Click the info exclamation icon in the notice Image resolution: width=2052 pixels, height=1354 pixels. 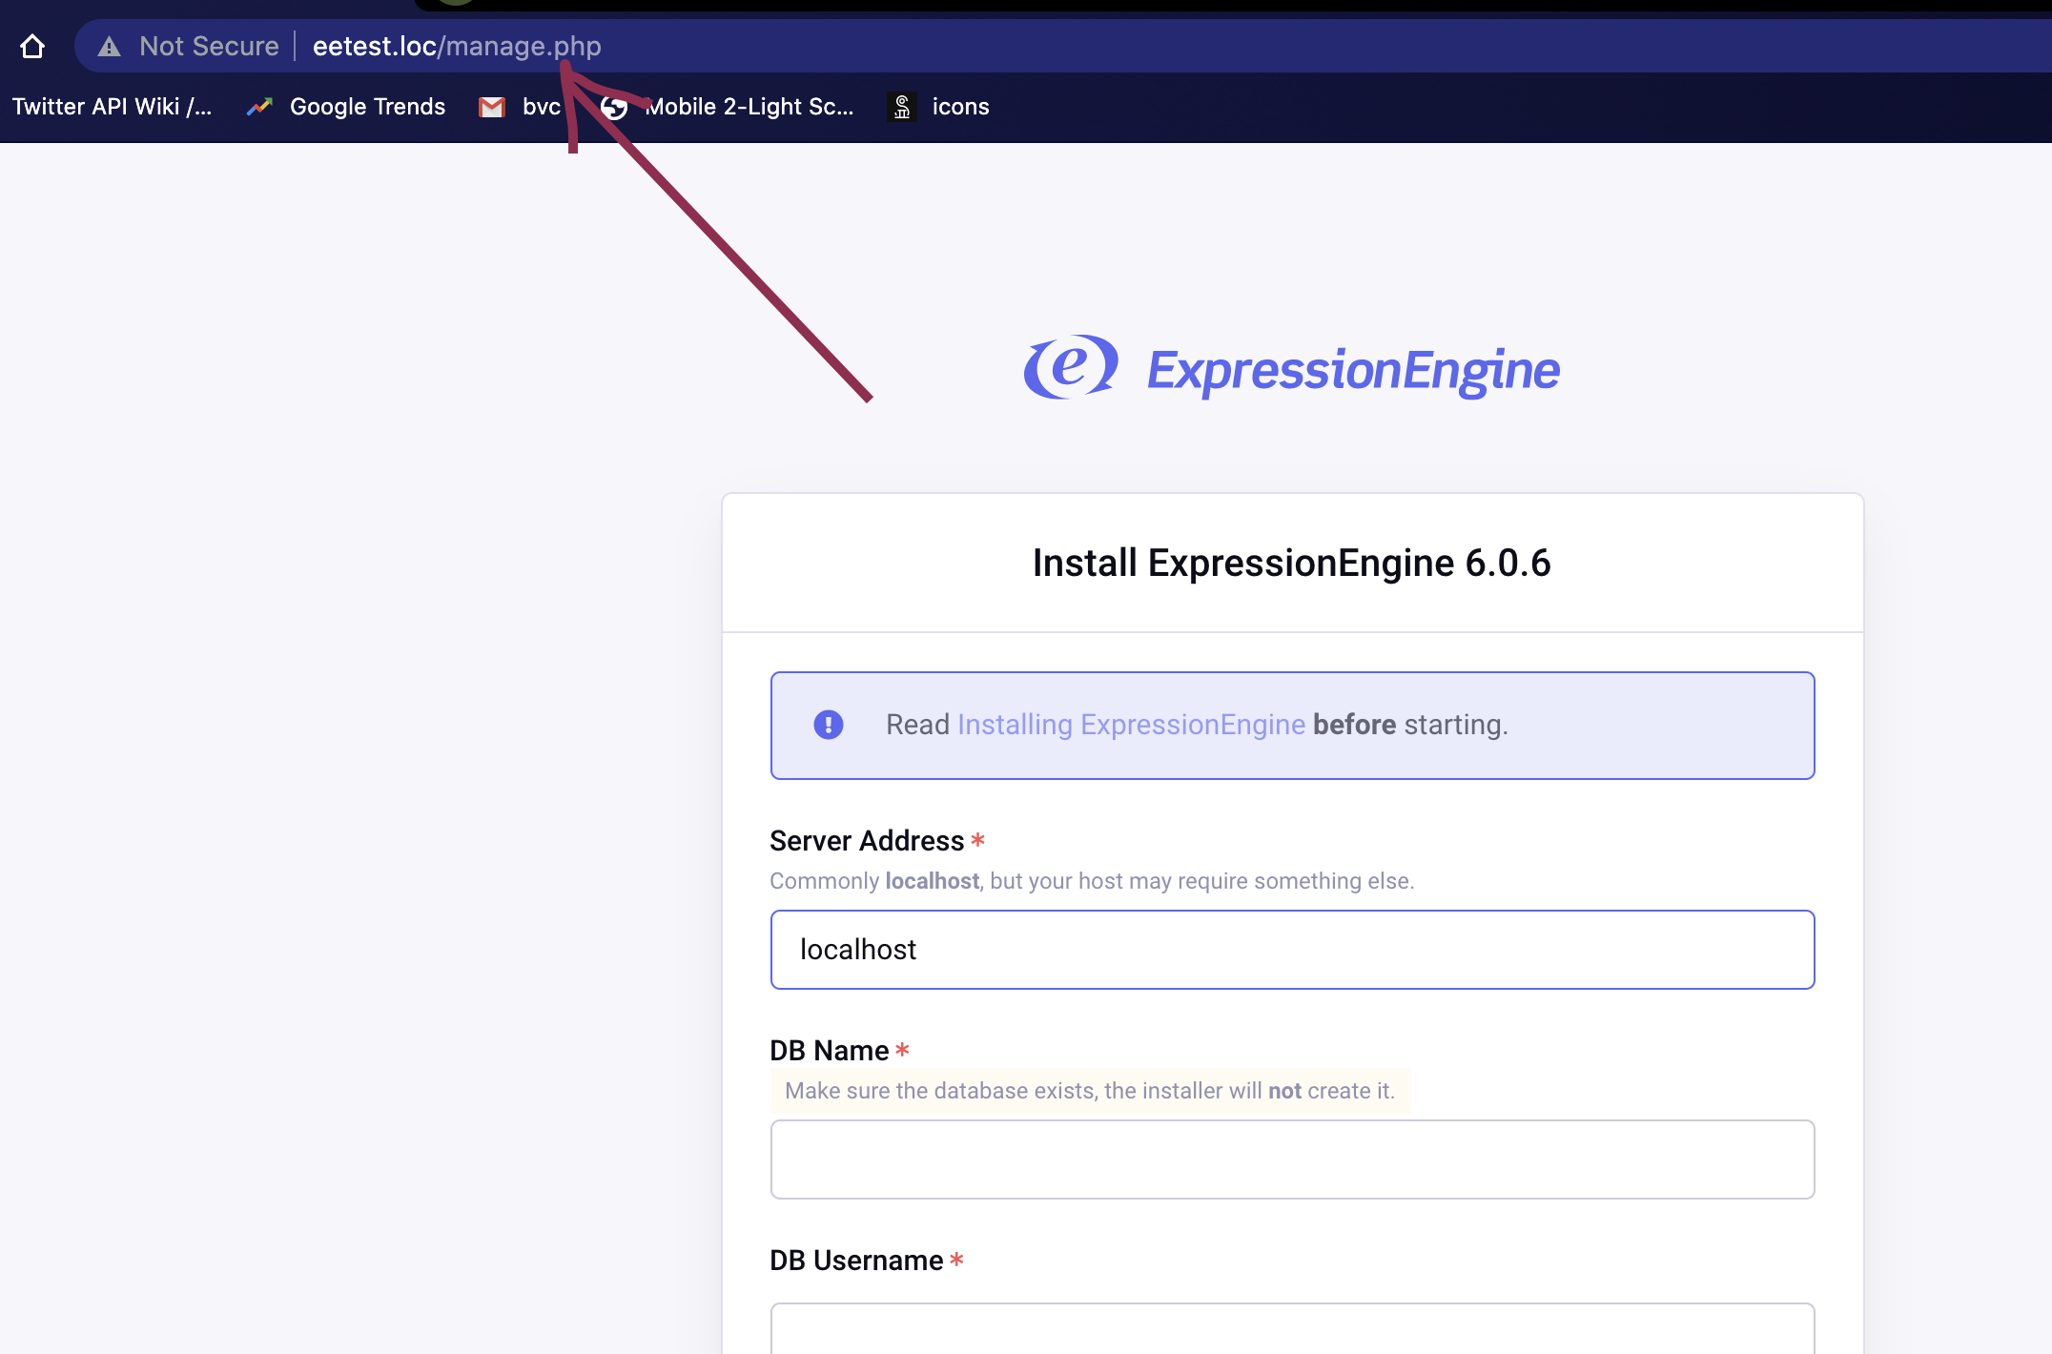(829, 725)
